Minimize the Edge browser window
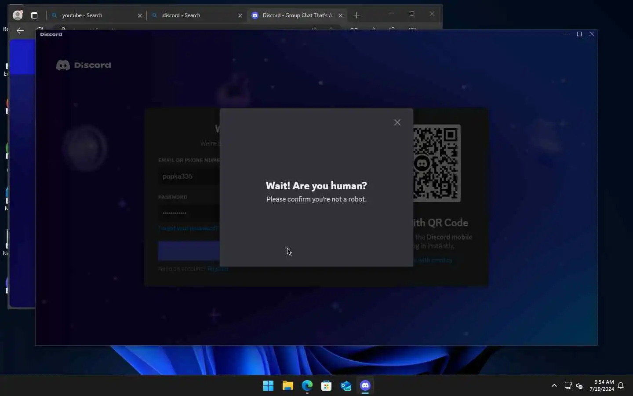 (x=392, y=14)
